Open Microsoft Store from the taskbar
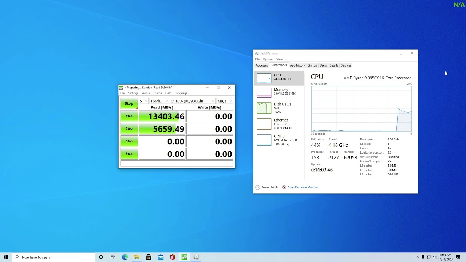 pos(149,257)
